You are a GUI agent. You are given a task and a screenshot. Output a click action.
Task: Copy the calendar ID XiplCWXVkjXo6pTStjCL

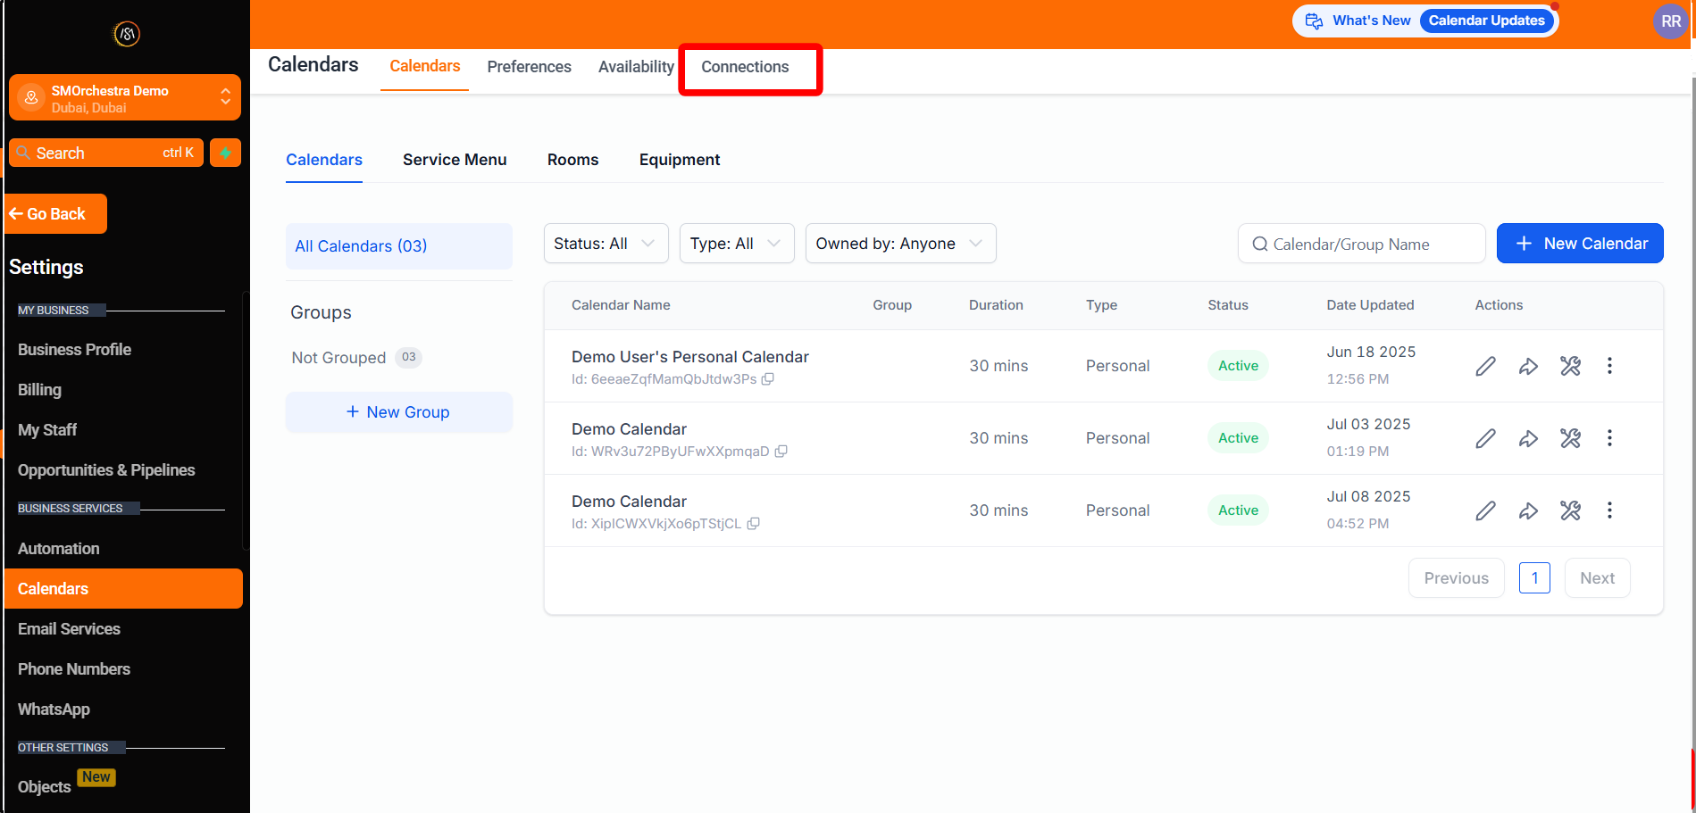pos(753,524)
